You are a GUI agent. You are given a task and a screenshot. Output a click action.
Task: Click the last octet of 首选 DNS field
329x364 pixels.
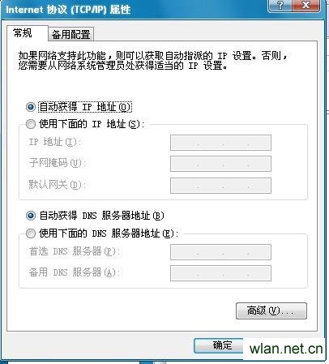(x=259, y=252)
